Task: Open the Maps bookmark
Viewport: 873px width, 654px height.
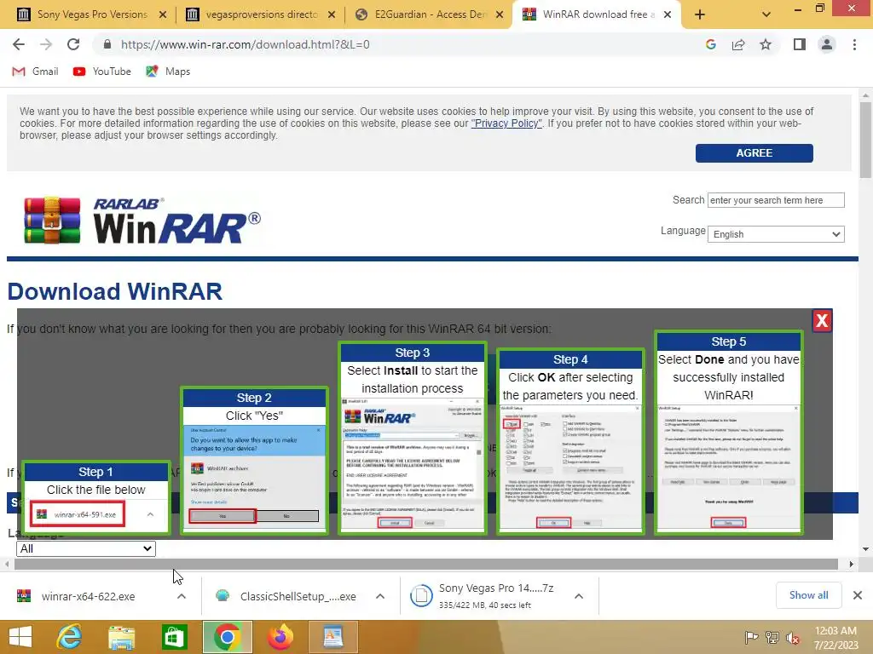Action: [x=168, y=72]
